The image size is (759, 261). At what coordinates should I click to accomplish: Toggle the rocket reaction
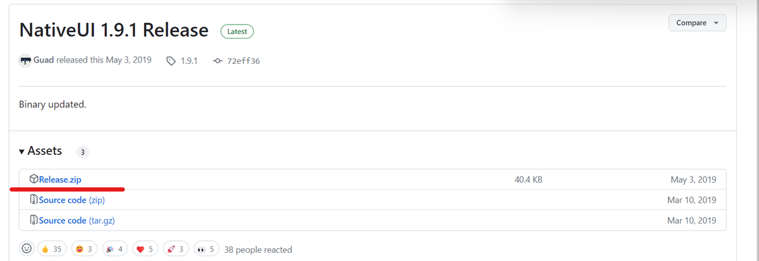coord(176,249)
